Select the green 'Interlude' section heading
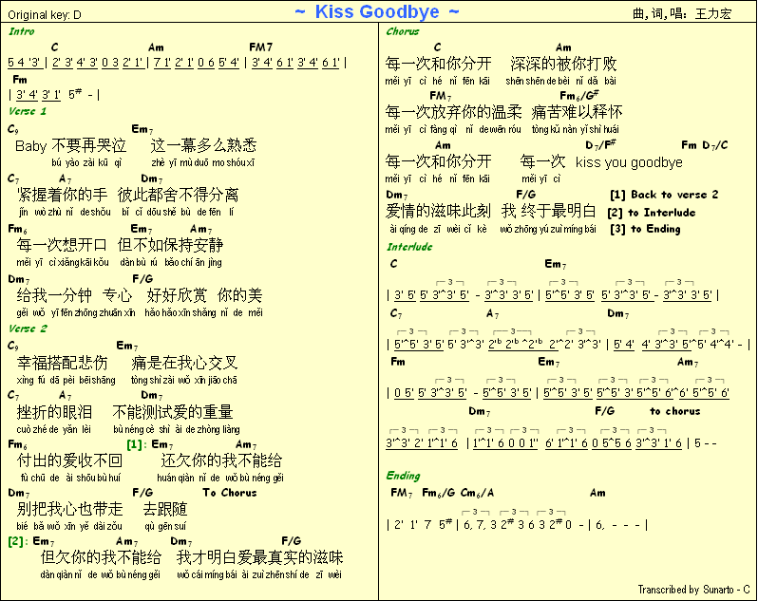 click(409, 247)
